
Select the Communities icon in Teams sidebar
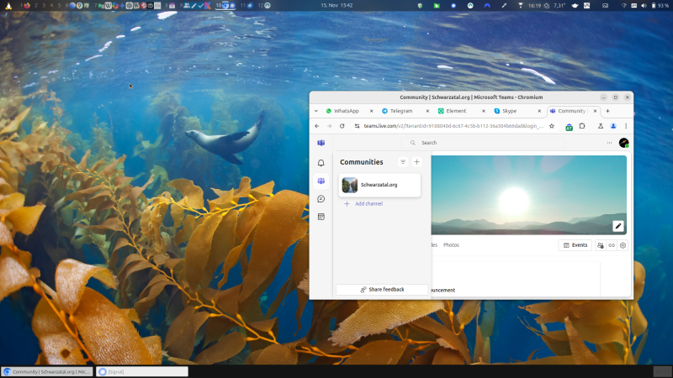coord(321,181)
